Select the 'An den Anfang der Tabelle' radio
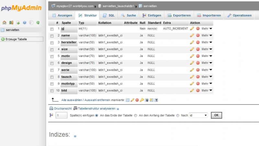The width and height of the screenshot is (259, 146). (136, 115)
